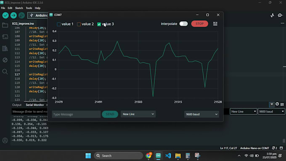286x161 pixels.
Task: Focus the Serial Monitor message input
Action: (29, 111)
